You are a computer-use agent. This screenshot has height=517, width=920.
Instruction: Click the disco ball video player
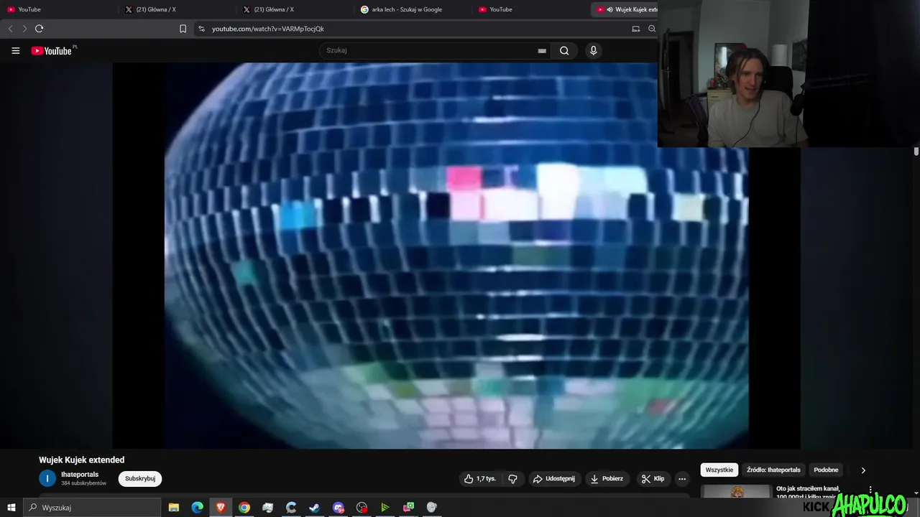[456, 256]
